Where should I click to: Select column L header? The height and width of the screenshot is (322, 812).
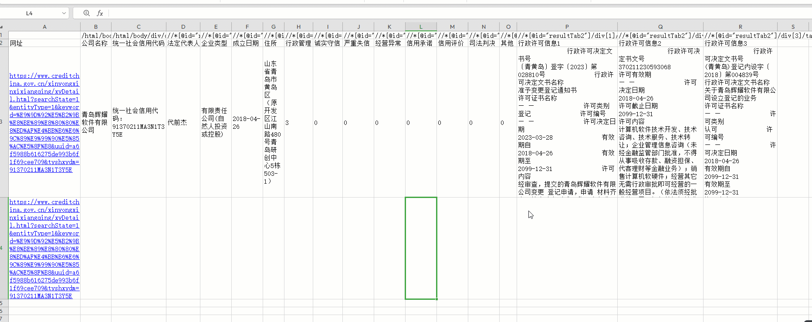(x=421, y=27)
